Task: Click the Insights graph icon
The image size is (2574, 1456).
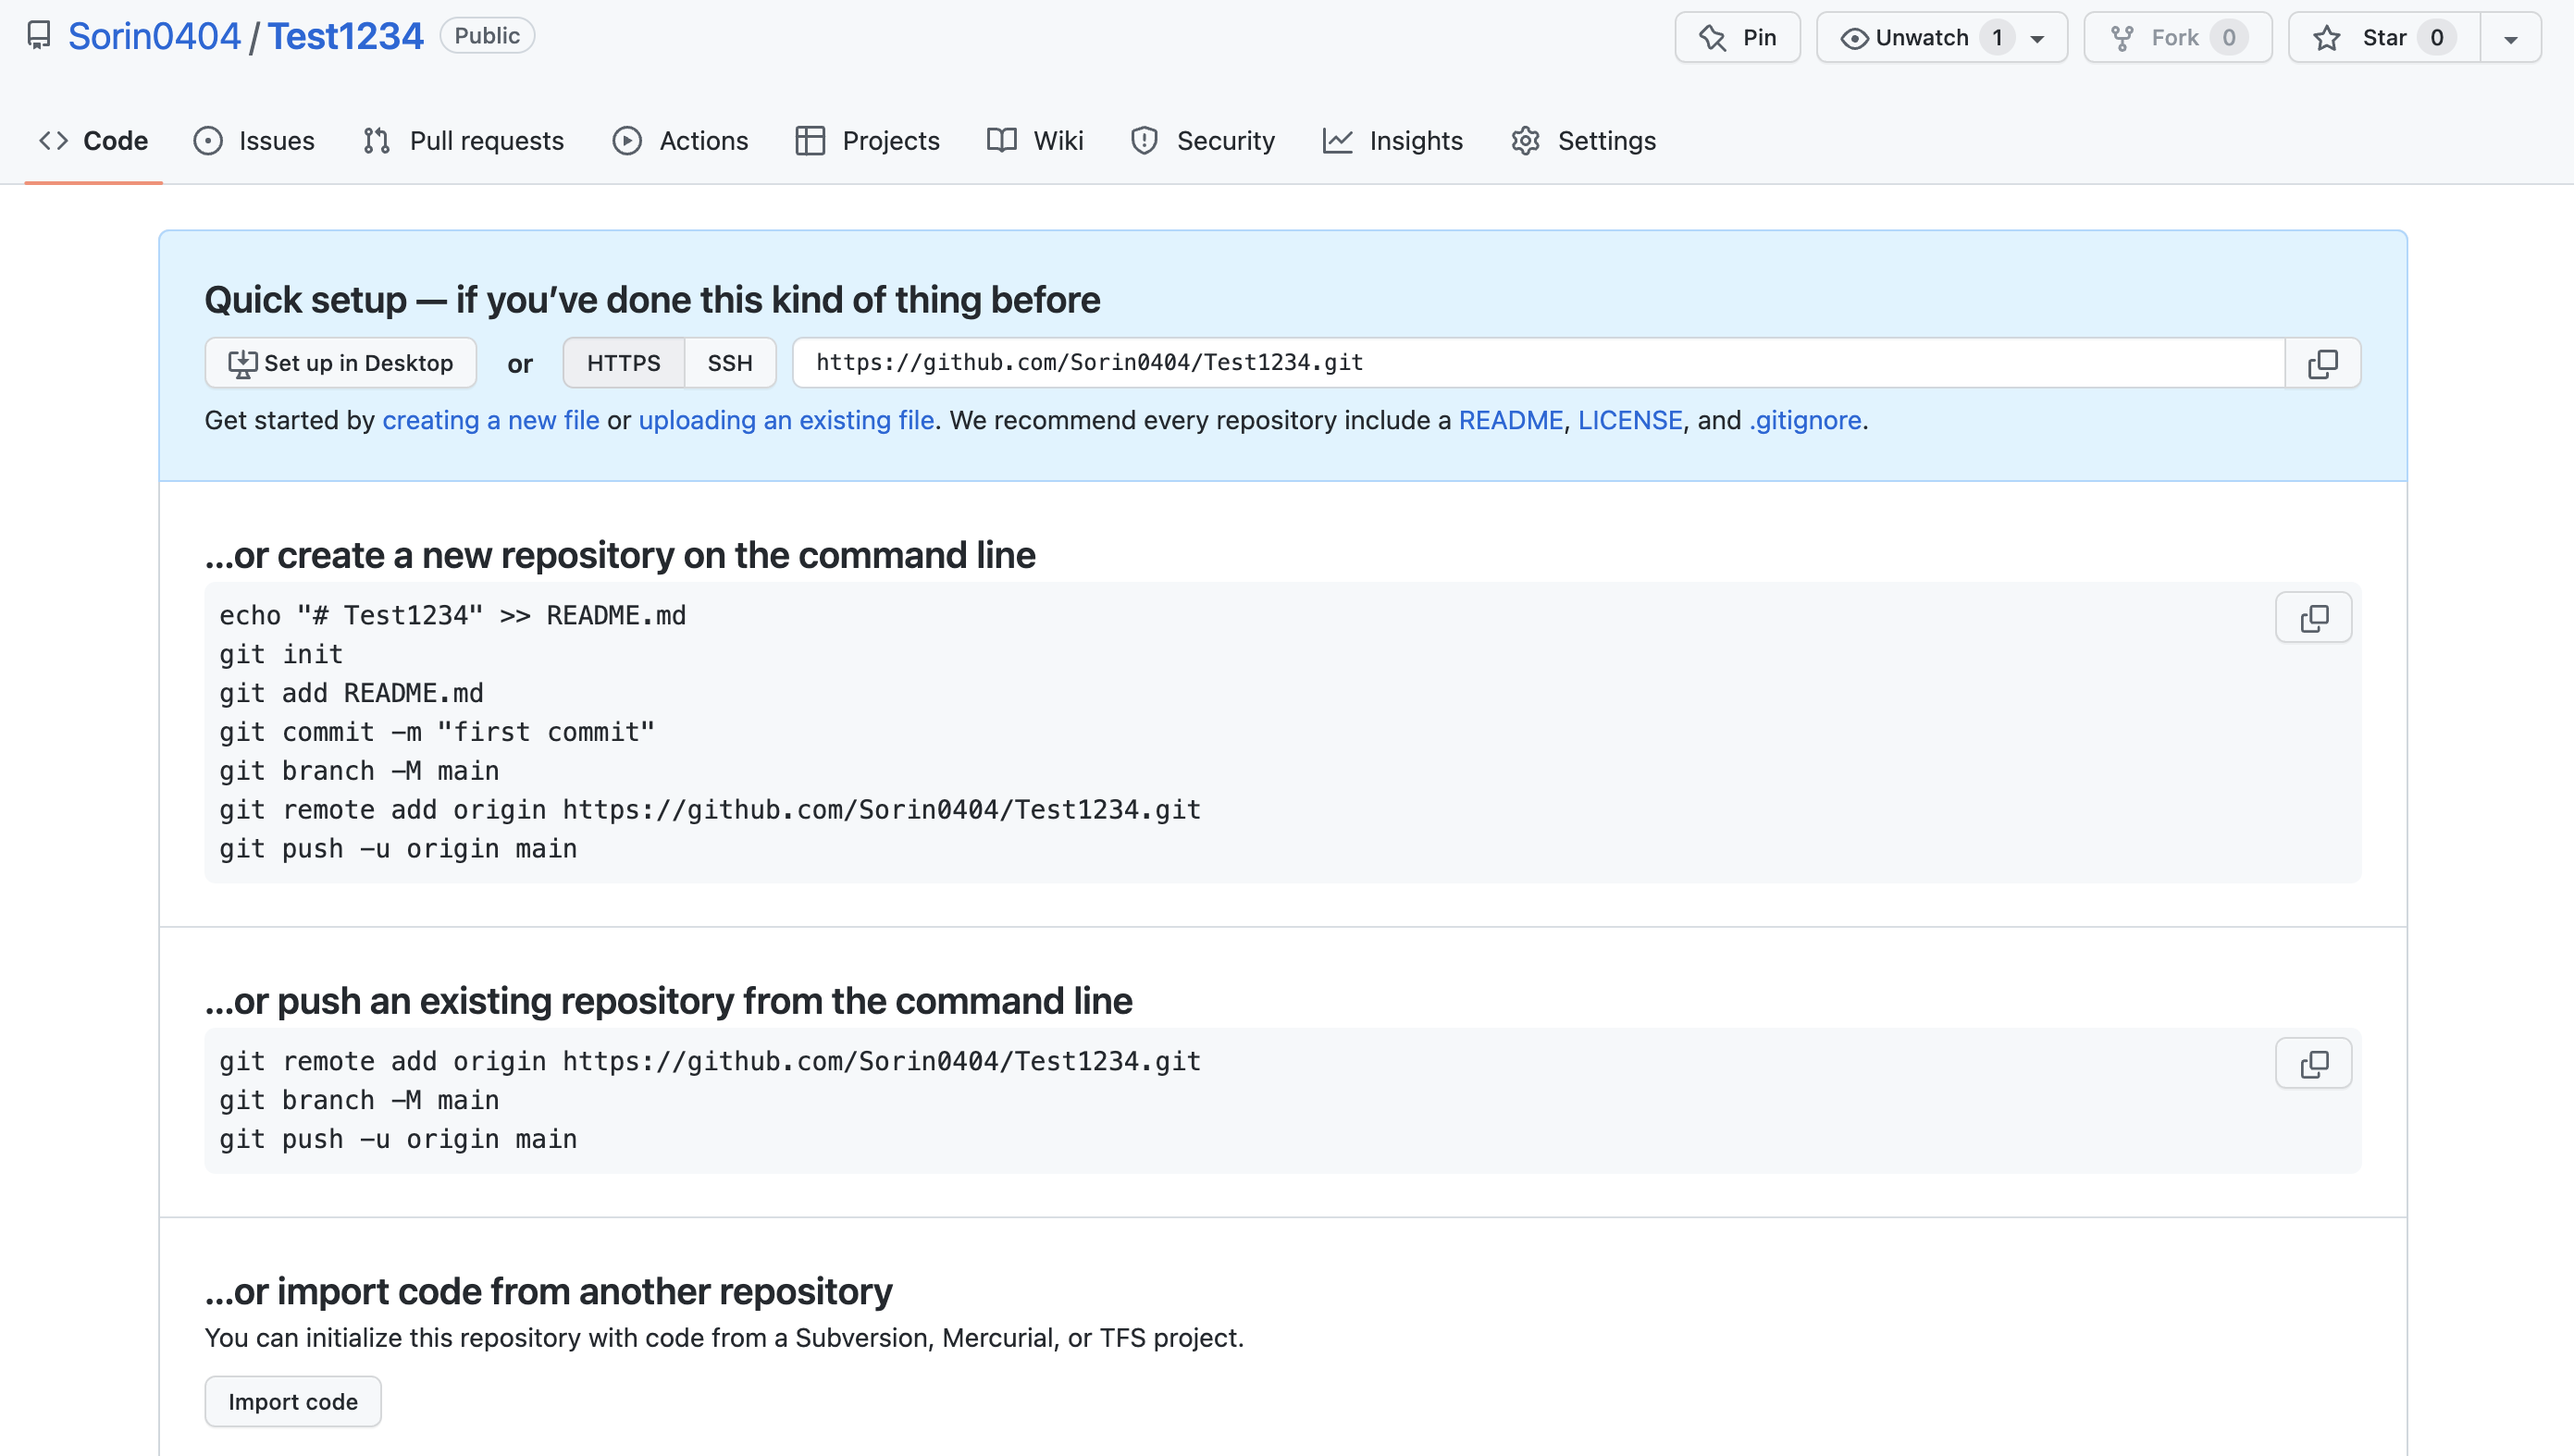Action: tap(1338, 141)
